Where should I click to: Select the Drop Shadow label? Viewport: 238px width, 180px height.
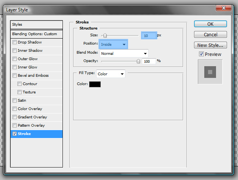[30, 42]
